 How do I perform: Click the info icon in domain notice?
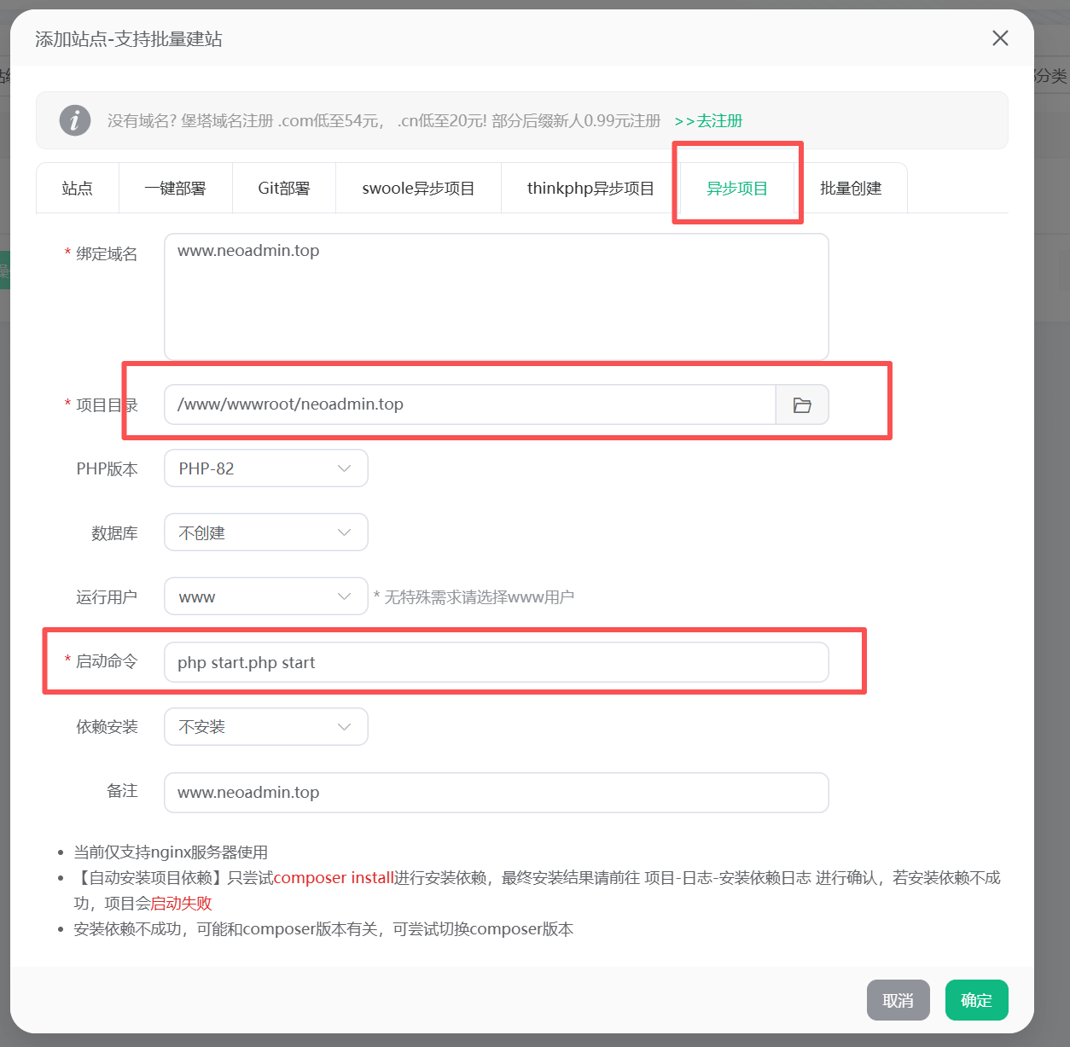pos(75,120)
